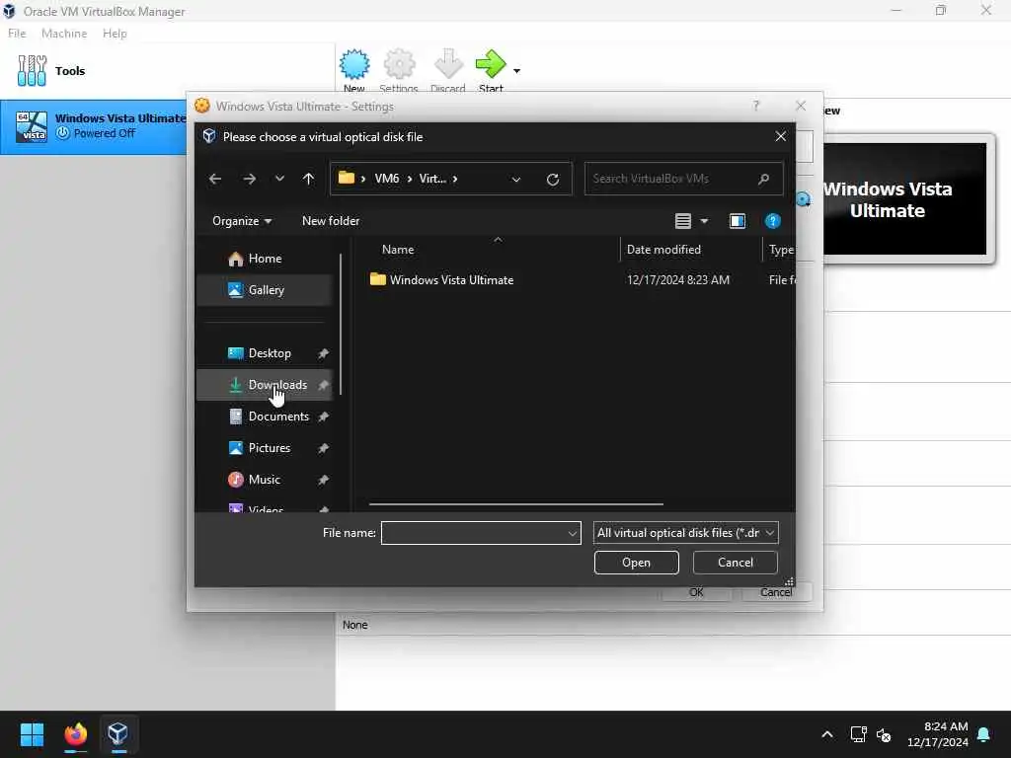Click OK in the Settings window

[x=696, y=592]
